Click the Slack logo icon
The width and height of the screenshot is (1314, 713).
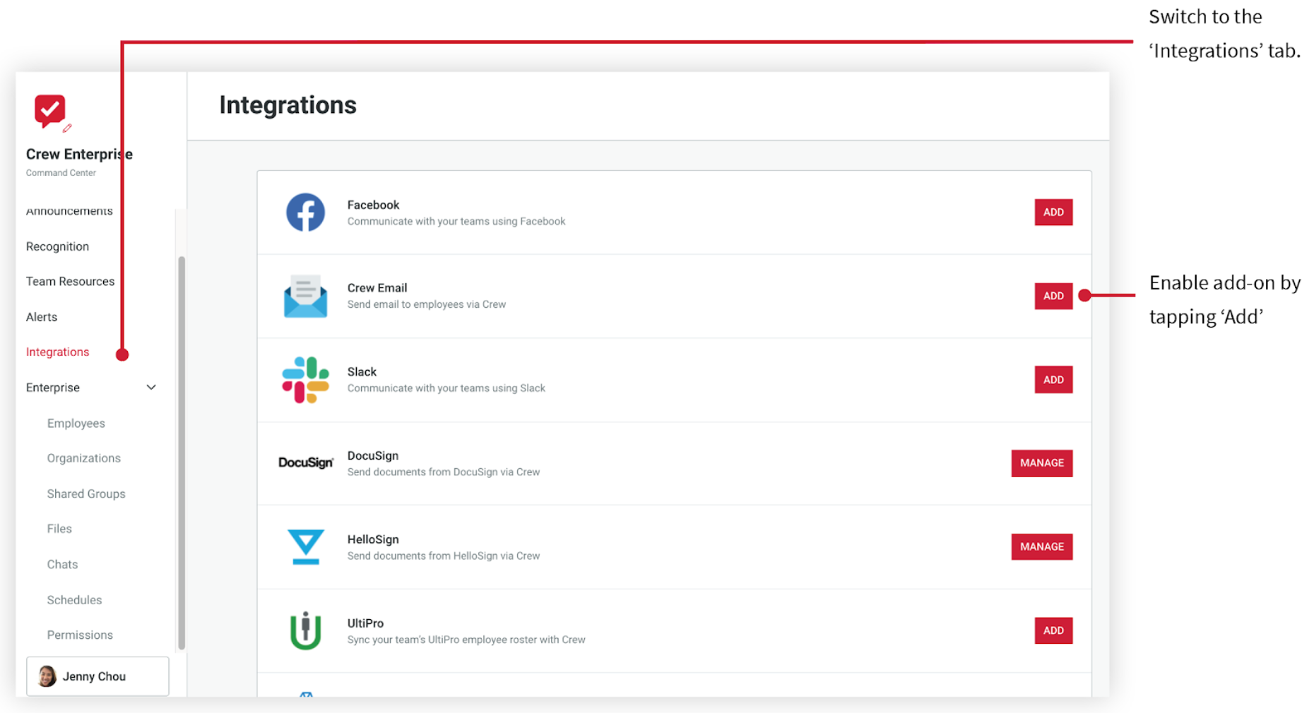(x=305, y=380)
